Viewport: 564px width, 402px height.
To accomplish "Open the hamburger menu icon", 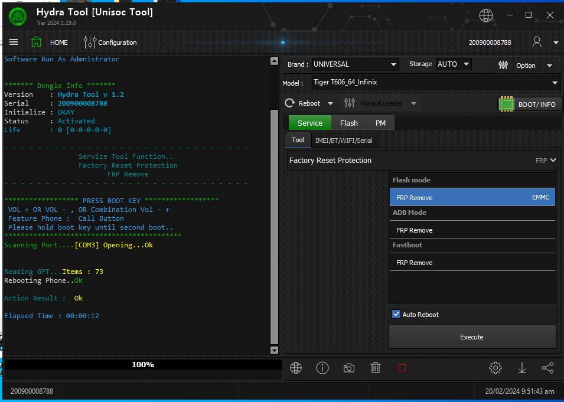I will 14,43.
